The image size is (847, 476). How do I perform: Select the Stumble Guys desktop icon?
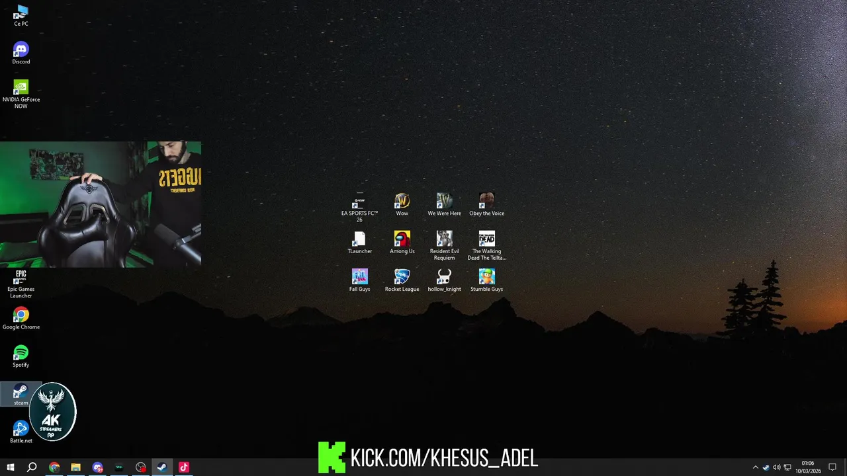486,280
